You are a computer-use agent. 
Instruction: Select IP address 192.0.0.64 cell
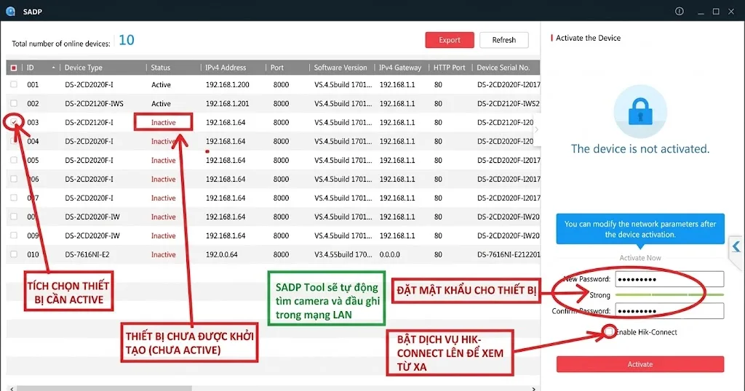point(222,254)
